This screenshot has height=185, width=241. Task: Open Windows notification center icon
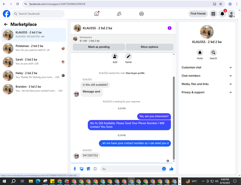[x=235, y=181]
